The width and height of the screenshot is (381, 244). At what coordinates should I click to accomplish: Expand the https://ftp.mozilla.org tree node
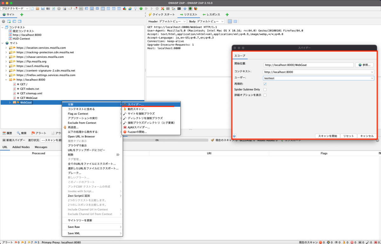click(x=6, y=62)
